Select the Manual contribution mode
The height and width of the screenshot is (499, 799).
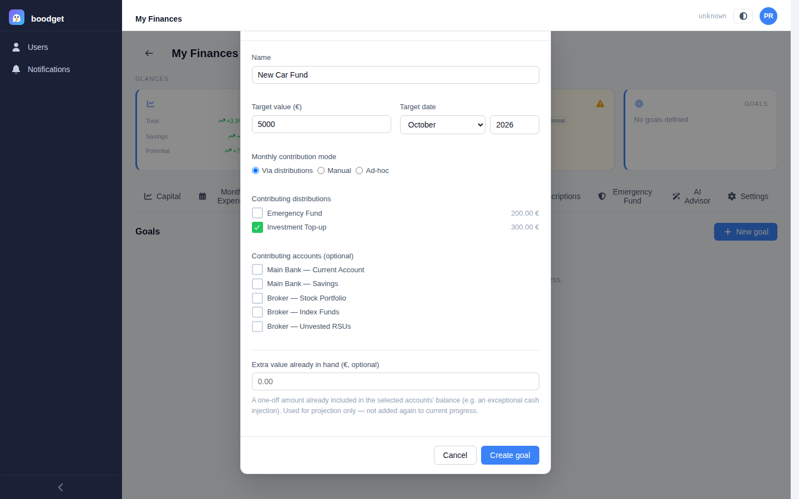coord(321,171)
